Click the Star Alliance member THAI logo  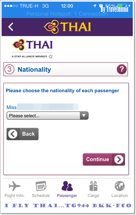[32, 49]
